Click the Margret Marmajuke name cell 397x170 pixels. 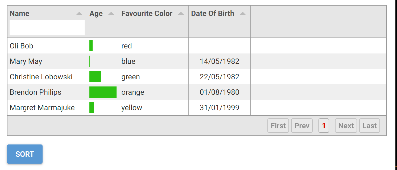(42, 108)
